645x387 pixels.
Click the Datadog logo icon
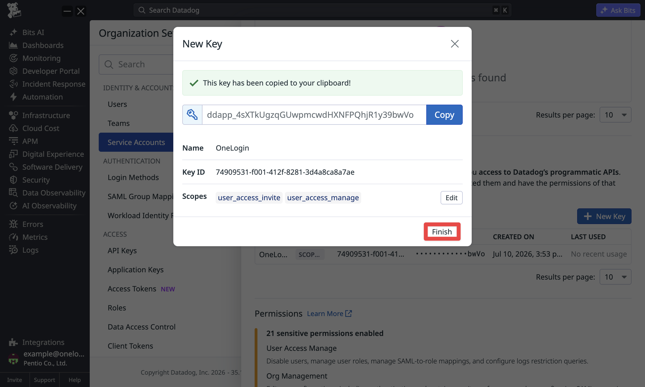tap(14, 10)
